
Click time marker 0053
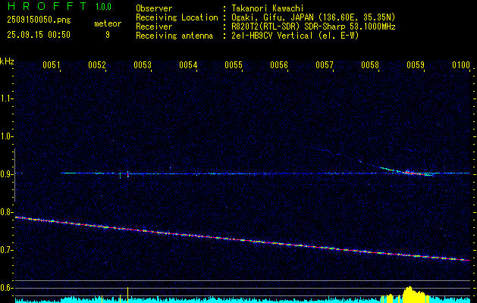(x=143, y=65)
